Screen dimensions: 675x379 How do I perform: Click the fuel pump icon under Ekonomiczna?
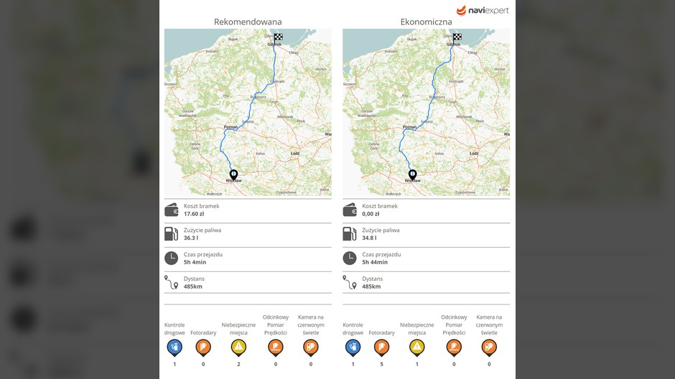(349, 233)
